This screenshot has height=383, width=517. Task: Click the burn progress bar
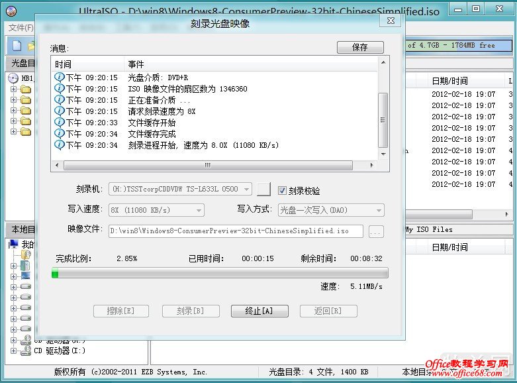click(x=220, y=273)
